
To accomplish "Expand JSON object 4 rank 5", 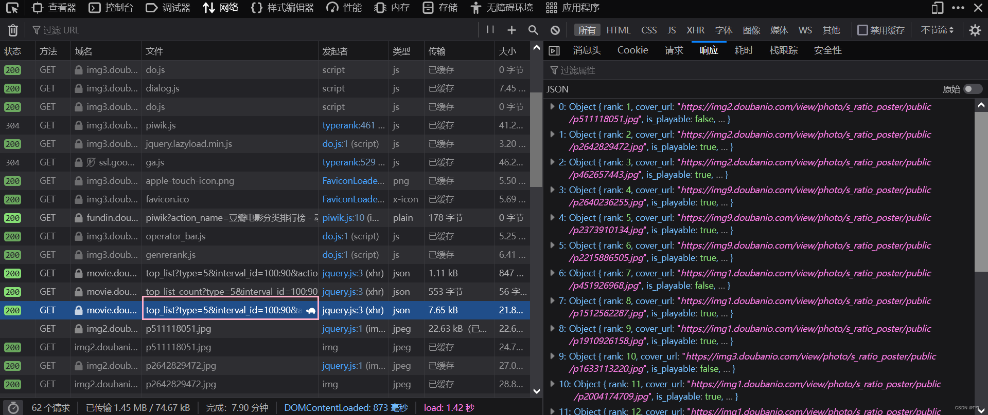I will [552, 218].
